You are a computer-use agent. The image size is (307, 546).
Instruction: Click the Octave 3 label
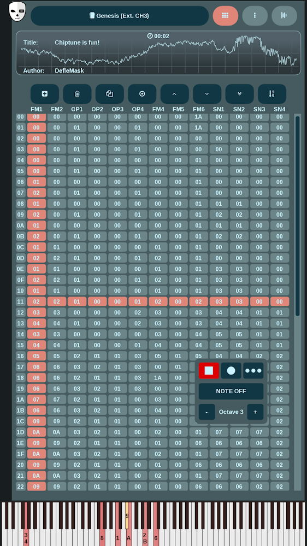pyautogui.click(x=231, y=412)
